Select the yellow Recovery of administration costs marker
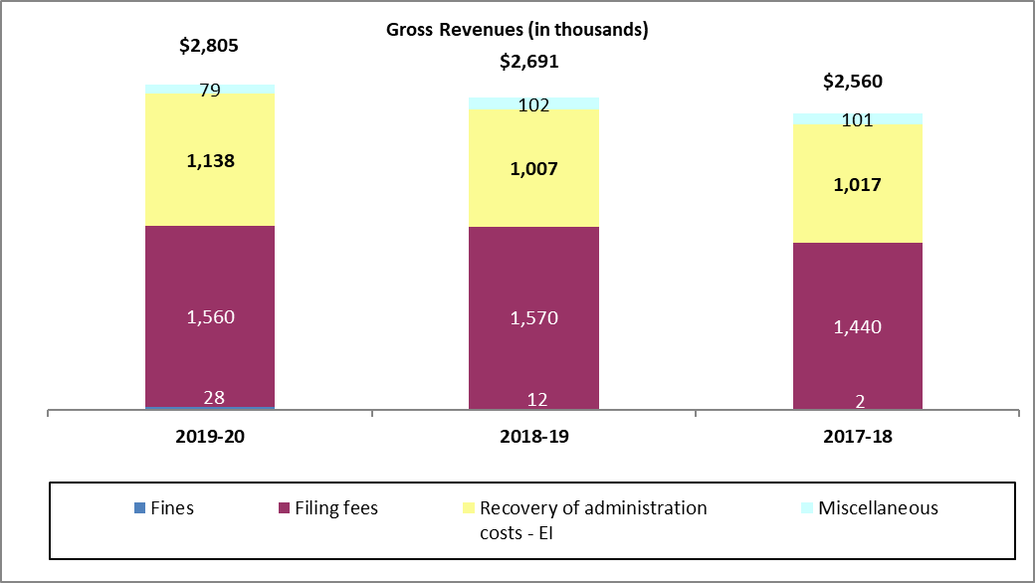Screen dimensions: 1035x583 [x=468, y=507]
